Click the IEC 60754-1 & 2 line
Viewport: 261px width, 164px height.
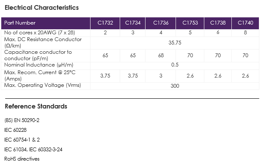pos(22,140)
